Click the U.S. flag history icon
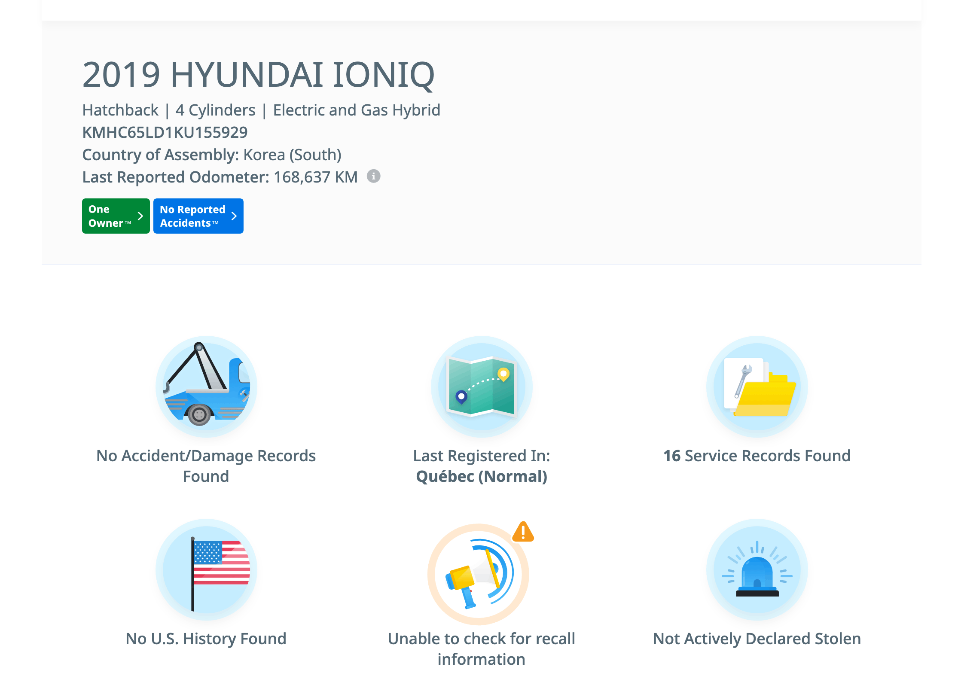 pos(206,569)
